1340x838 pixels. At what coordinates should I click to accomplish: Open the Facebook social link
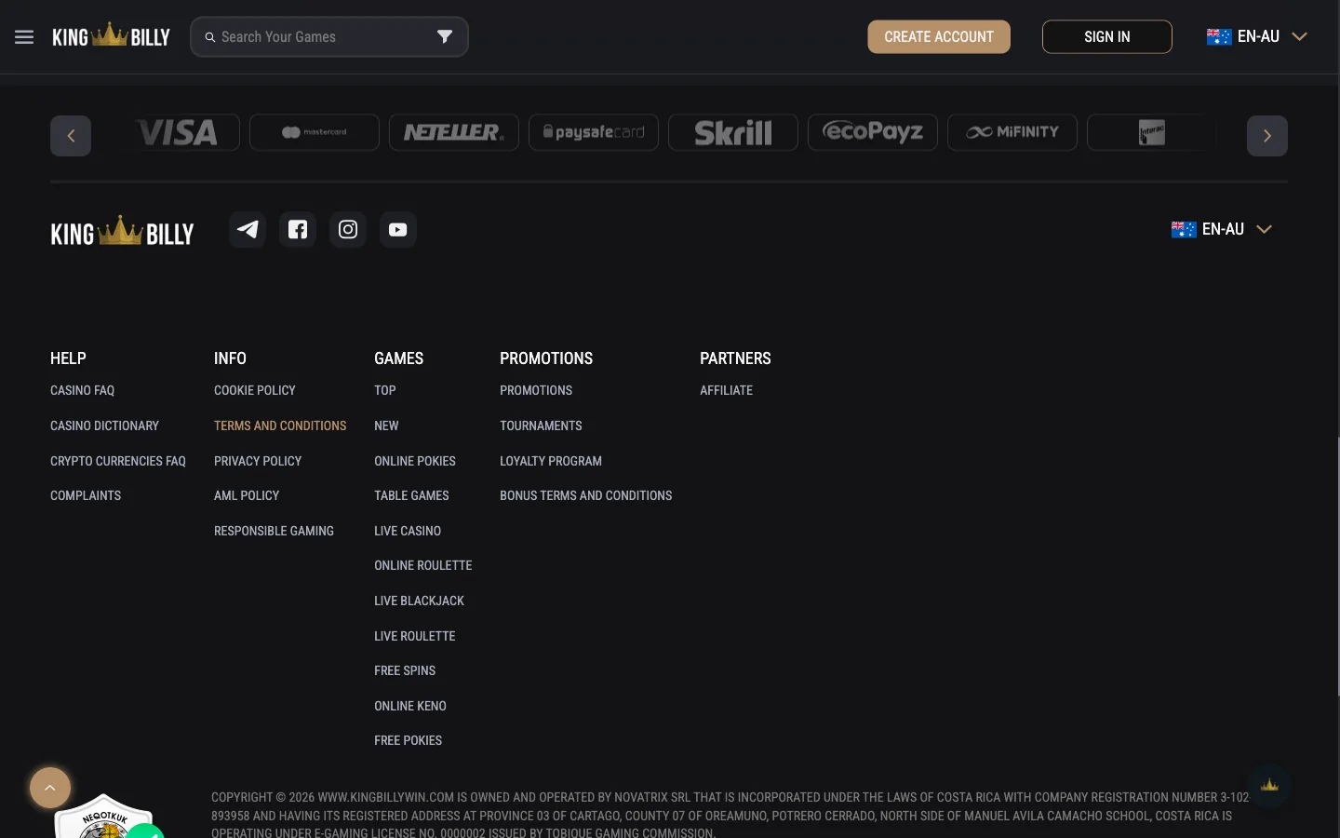(298, 229)
